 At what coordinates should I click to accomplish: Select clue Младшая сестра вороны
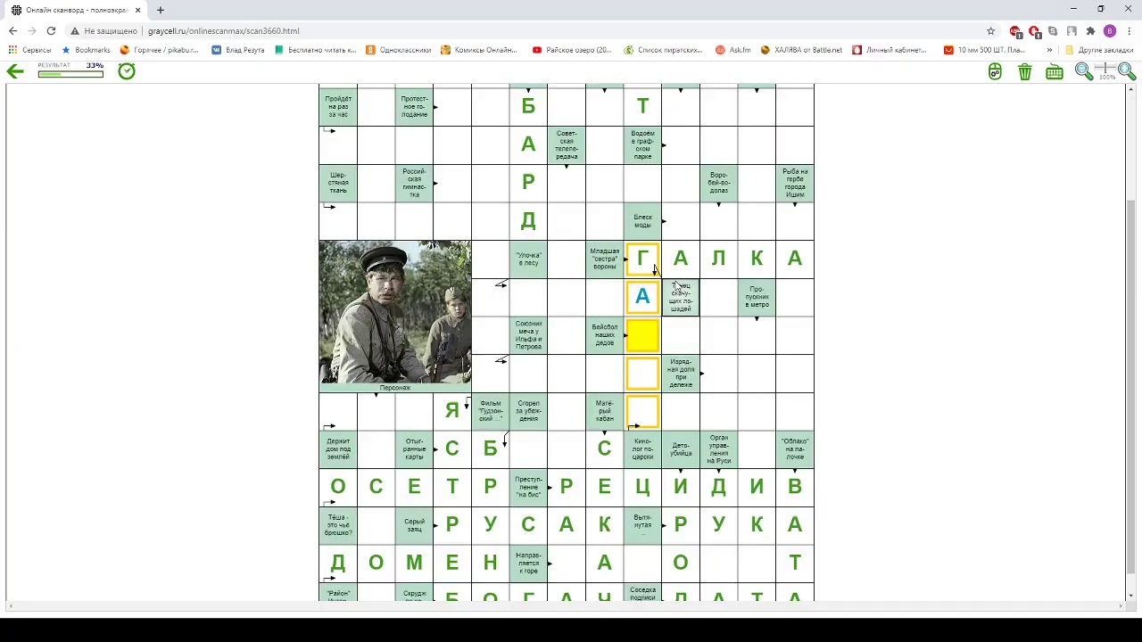click(605, 259)
